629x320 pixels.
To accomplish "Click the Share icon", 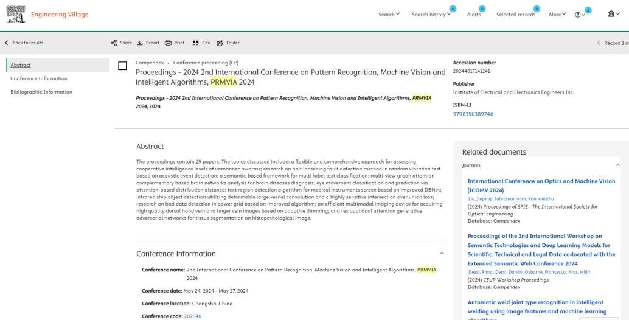I will 113,43.
